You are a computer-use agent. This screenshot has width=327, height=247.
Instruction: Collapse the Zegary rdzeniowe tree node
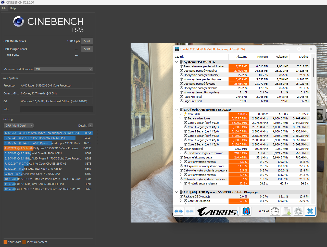(x=181, y=118)
